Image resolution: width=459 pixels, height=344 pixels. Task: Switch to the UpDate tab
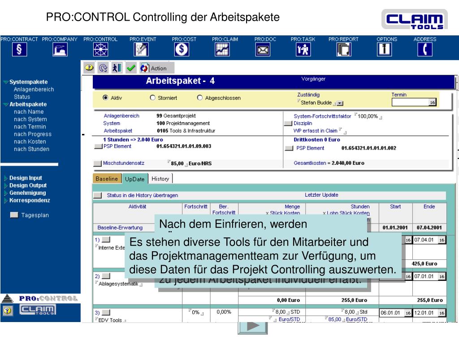pyautogui.click(x=134, y=179)
